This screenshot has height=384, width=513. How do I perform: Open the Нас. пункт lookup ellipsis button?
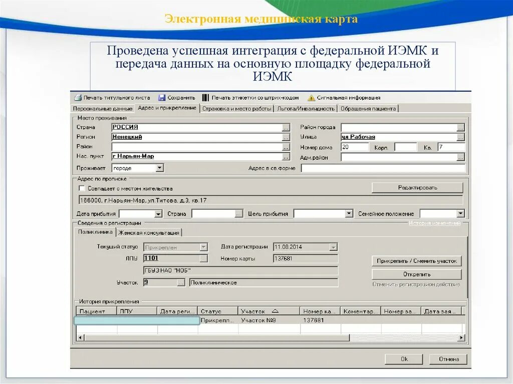click(x=286, y=157)
